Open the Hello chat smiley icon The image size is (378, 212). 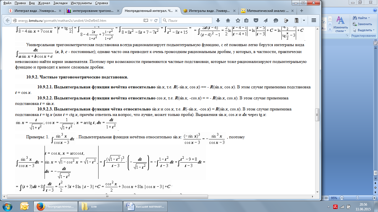tap(276, 20)
